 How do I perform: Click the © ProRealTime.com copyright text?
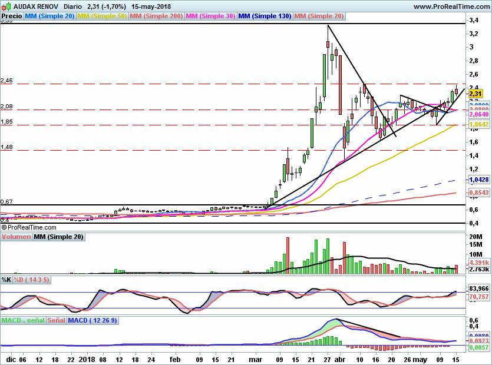click(x=29, y=227)
